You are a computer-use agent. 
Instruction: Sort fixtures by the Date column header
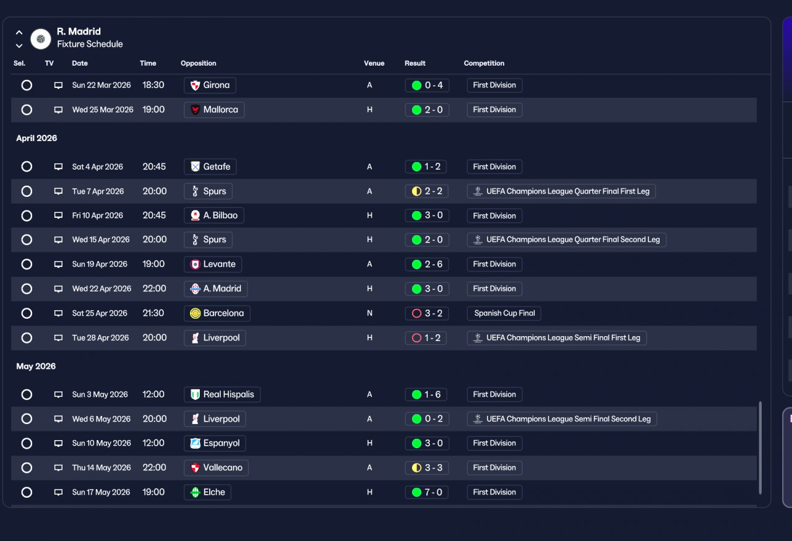coord(80,63)
